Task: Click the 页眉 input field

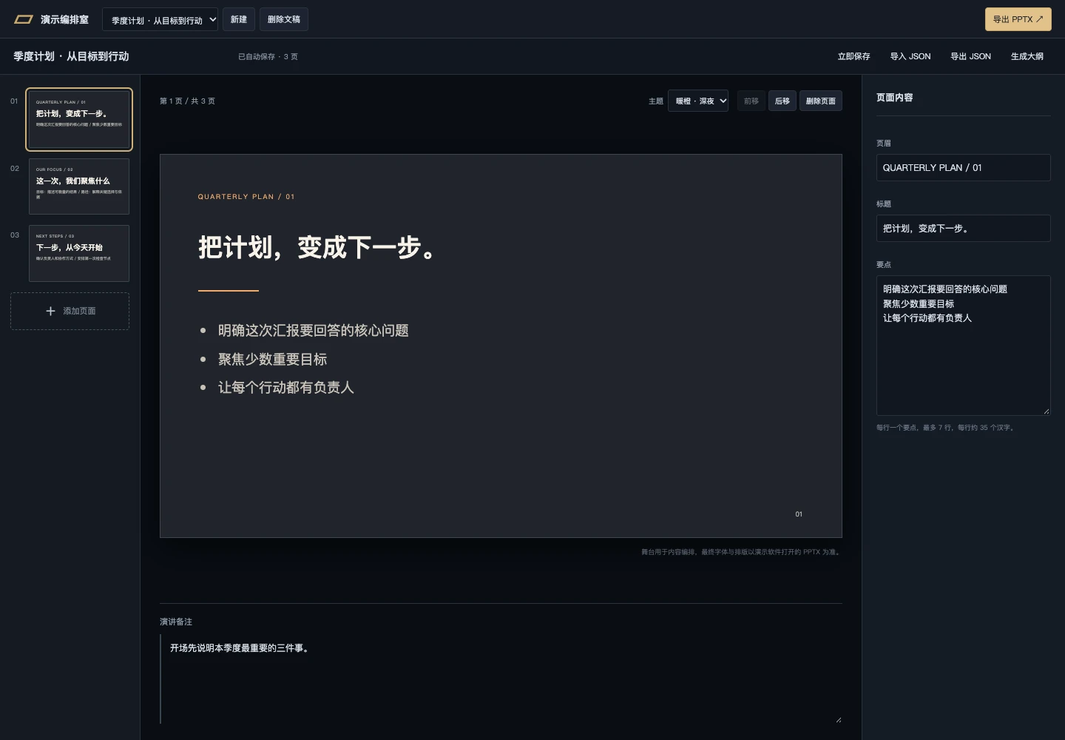Action: point(963,167)
